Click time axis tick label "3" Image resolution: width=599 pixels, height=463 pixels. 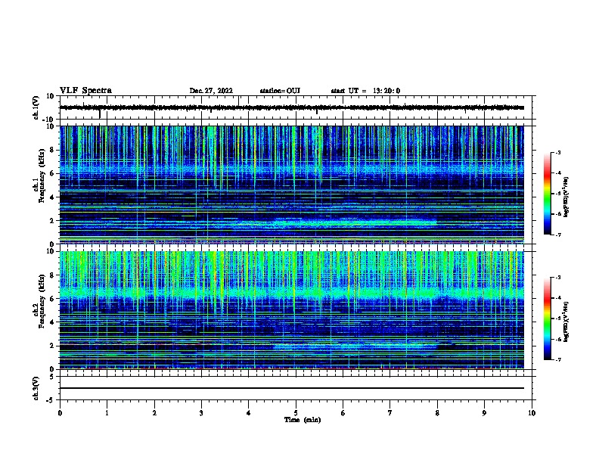coord(201,413)
